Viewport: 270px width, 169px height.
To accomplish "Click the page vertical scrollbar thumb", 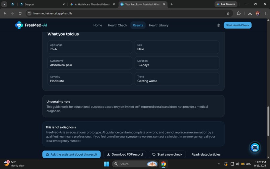I will 268,121.
